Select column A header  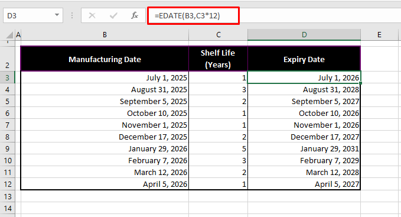pos(18,35)
